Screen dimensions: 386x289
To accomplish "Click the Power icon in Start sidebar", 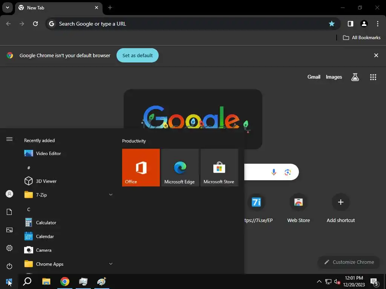I will tap(9, 266).
